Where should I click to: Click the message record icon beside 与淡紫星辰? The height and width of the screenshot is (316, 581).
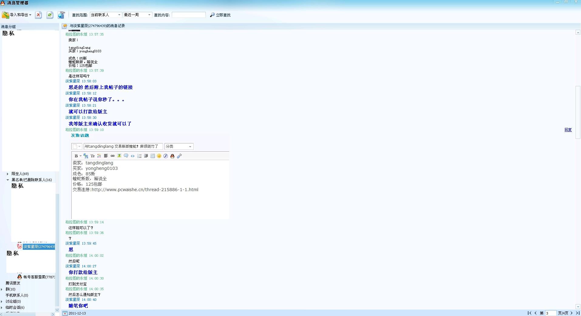pos(64,26)
